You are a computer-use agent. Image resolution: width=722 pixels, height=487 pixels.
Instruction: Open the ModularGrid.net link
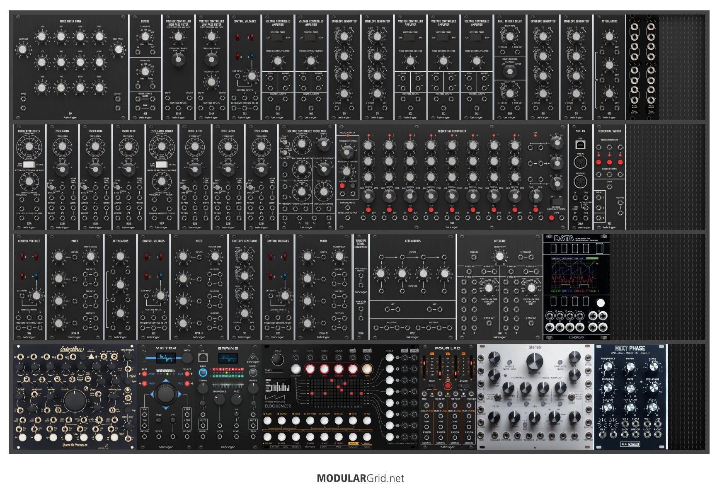[361, 478]
